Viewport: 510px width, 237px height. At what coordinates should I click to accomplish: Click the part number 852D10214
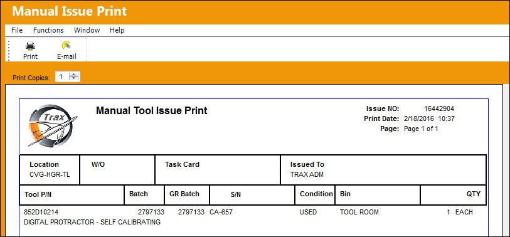tap(41, 213)
